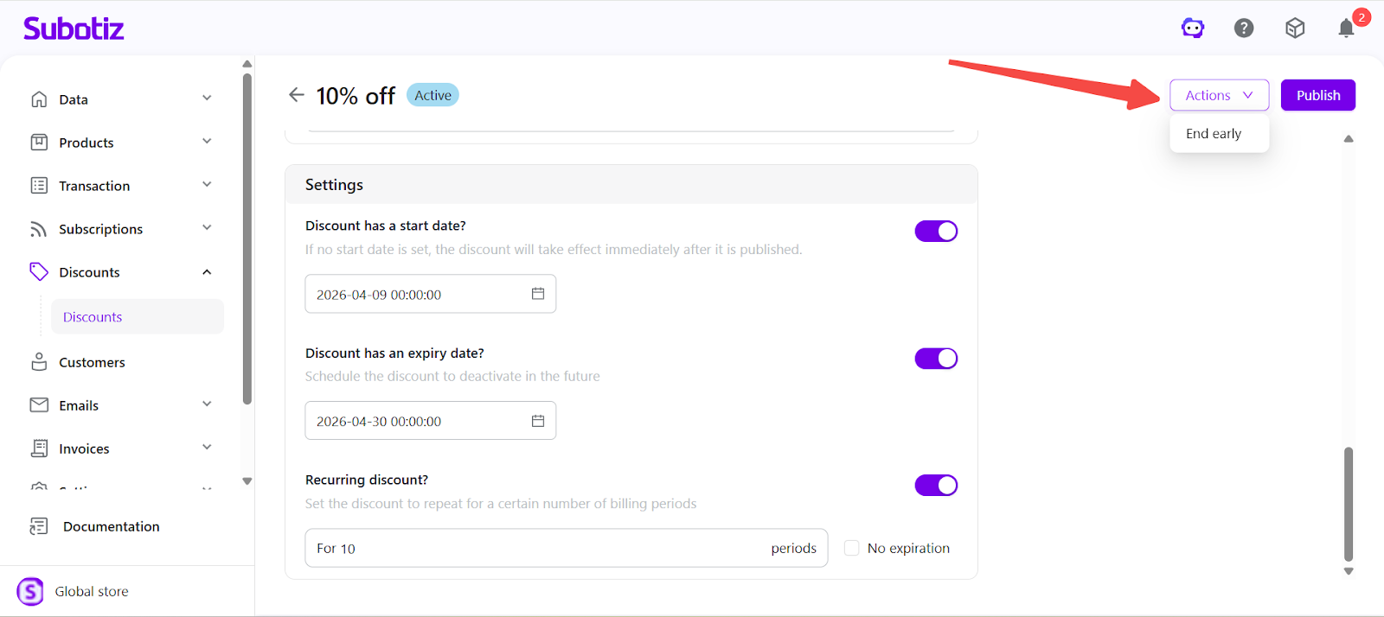The height and width of the screenshot is (617, 1384).
Task: Open the Documentation link
Action: (x=111, y=526)
